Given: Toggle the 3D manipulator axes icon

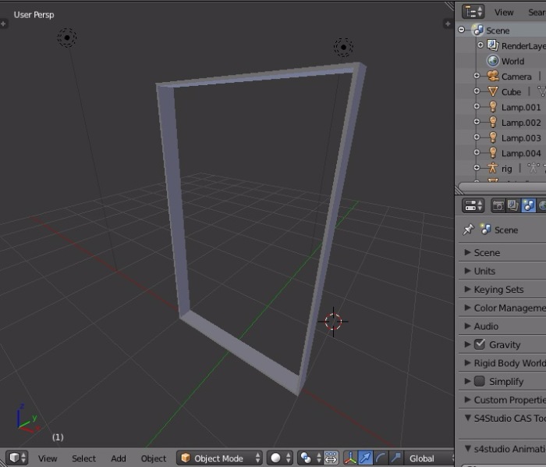Looking at the screenshot, I should point(350,458).
